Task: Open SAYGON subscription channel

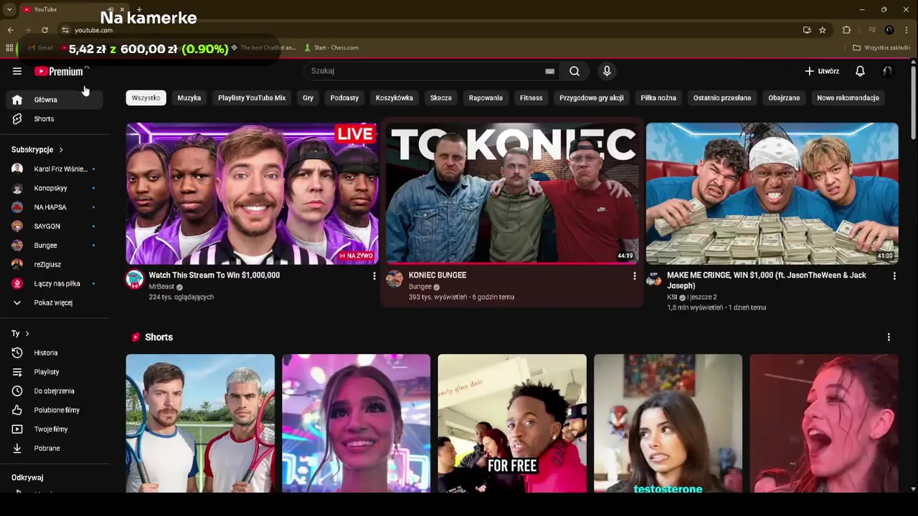Action: click(x=55, y=226)
